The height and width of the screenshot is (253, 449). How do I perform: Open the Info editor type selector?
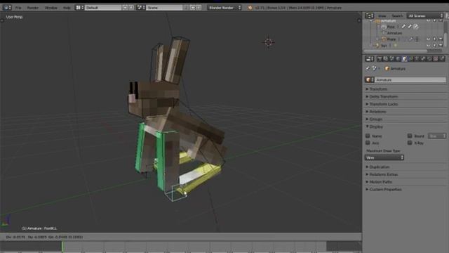7,8
